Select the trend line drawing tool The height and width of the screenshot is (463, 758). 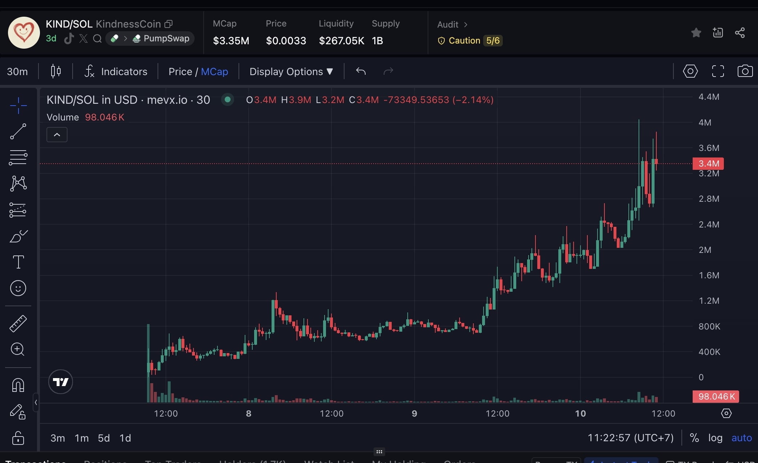(18, 131)
